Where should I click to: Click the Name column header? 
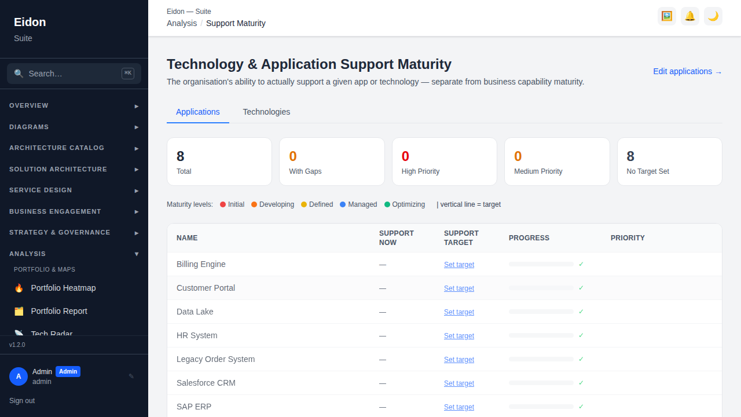[187, 238]
